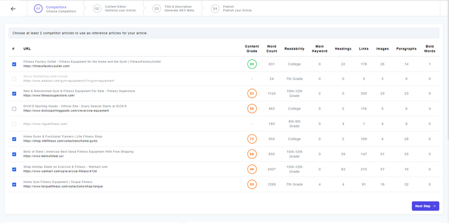The height and width of the screenshot is (223, 449).
Task: Click the Bold Words column header
Action: point(430,48)
